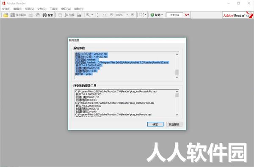Screen dimensions: 254x167
Task: Open the 编辑(E) menu
Action: coord(18,9)
